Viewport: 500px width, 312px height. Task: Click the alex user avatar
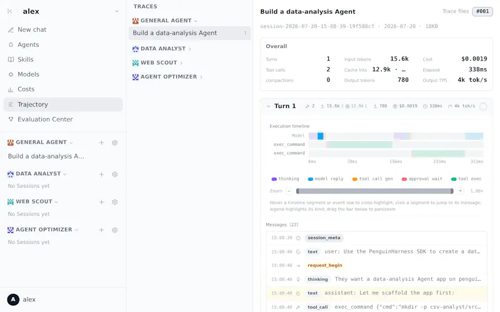[13, 300]
